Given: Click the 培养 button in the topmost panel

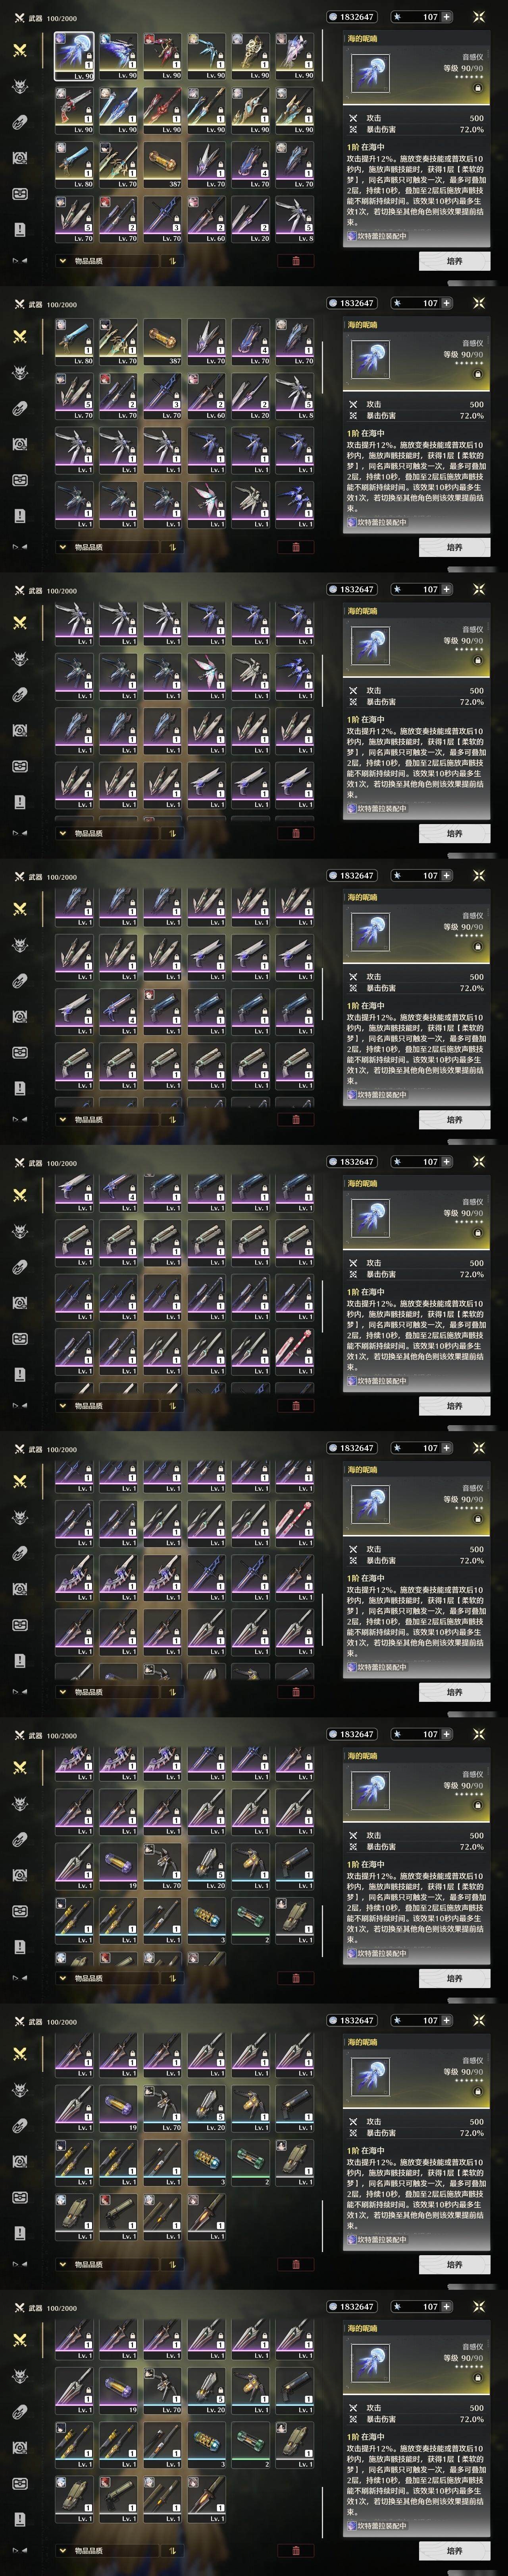Looking at the screenshot, I should 454,261.
